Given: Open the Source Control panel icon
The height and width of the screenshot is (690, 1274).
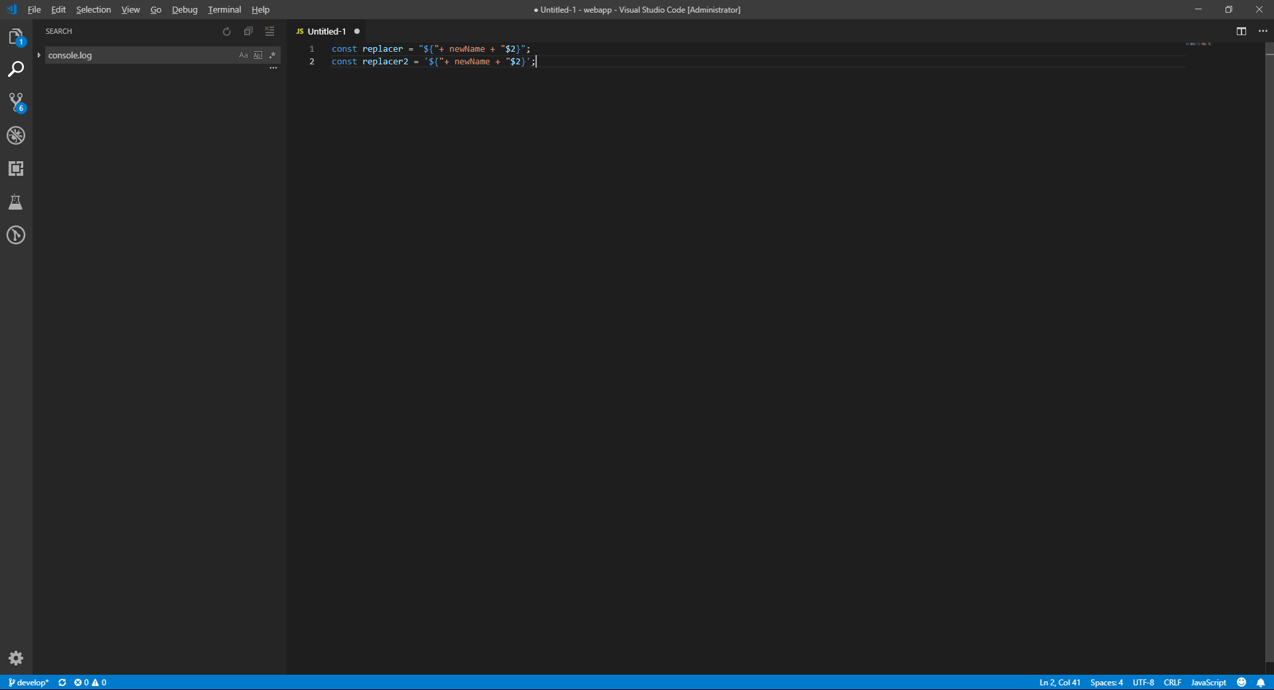Looking at the screenshot, I should 16,102.
